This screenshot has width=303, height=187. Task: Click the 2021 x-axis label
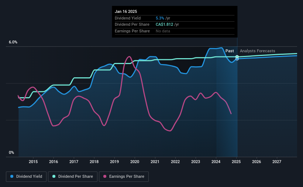point(155,162)
